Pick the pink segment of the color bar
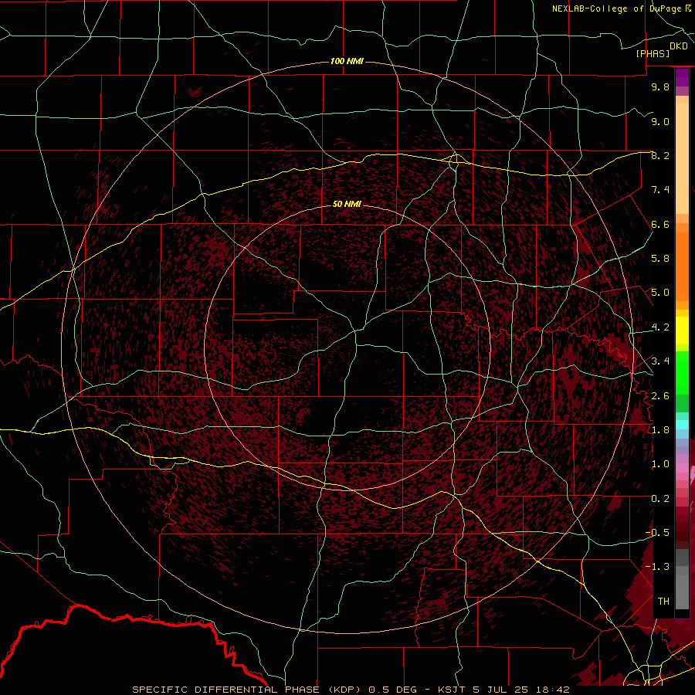Viewport: 695px width, 695px height. tap(682, 468)
